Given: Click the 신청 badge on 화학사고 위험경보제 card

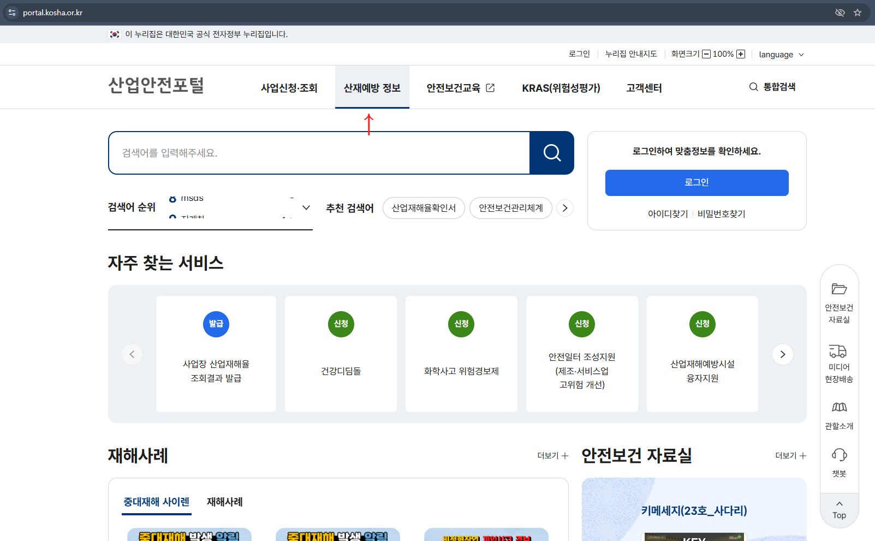Looking at the screenshot, I should (462, 324).
